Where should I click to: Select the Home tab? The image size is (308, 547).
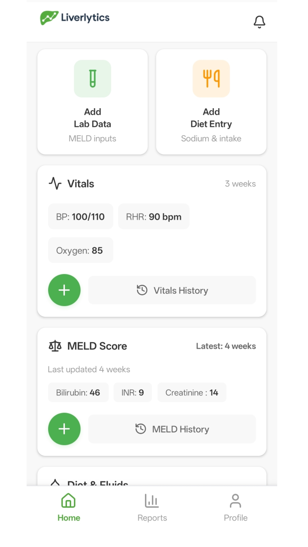[69, 508]
